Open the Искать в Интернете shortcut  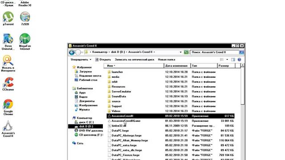[x=8, y=63]
